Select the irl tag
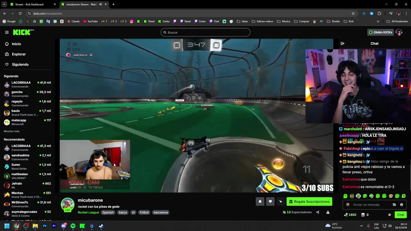Image resolution: width=411 pixels, height=231 pixels. coord(133,212)
